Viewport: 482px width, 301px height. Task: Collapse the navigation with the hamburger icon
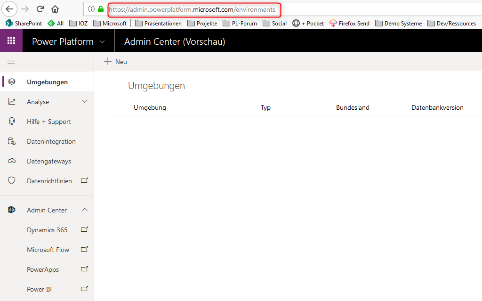pyautogui.click(x=11, y=62)
